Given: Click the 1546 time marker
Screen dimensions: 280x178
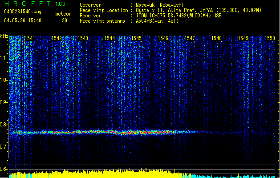Looking at the screenshot, I should 163,38.
